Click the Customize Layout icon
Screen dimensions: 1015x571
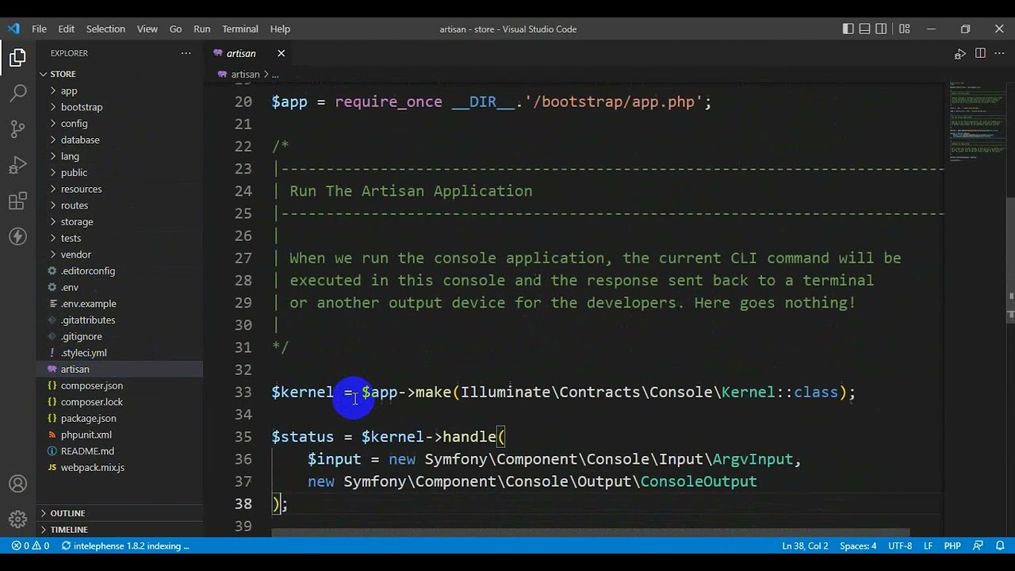904,29
